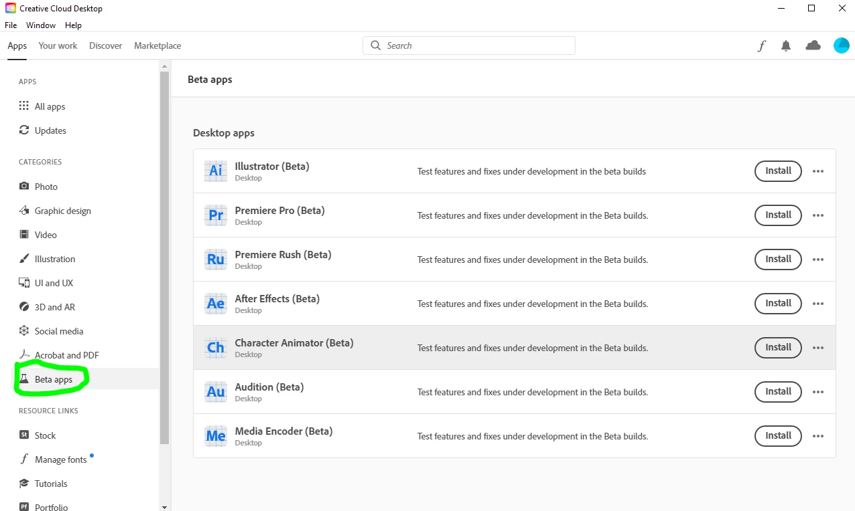Click the Premiere Rush (Beta) Ru icon
Image resolution: width=855 pixels, height=511 pixels.
point(216,259)
